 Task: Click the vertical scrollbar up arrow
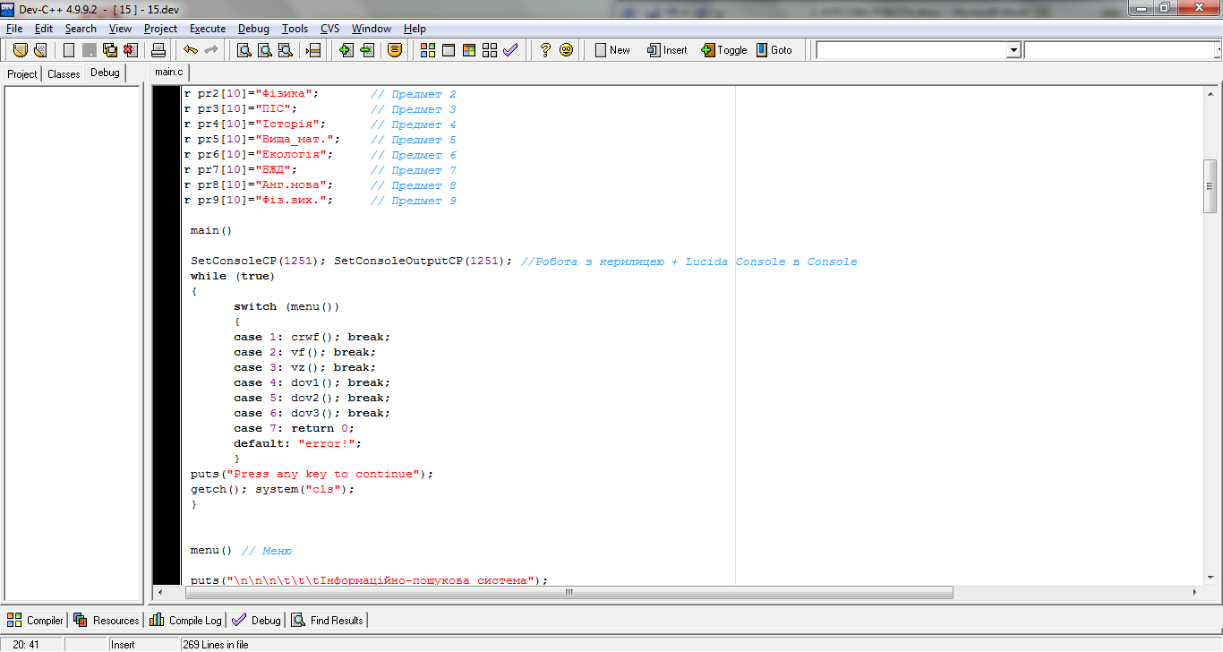click(x=1211, y=93)
